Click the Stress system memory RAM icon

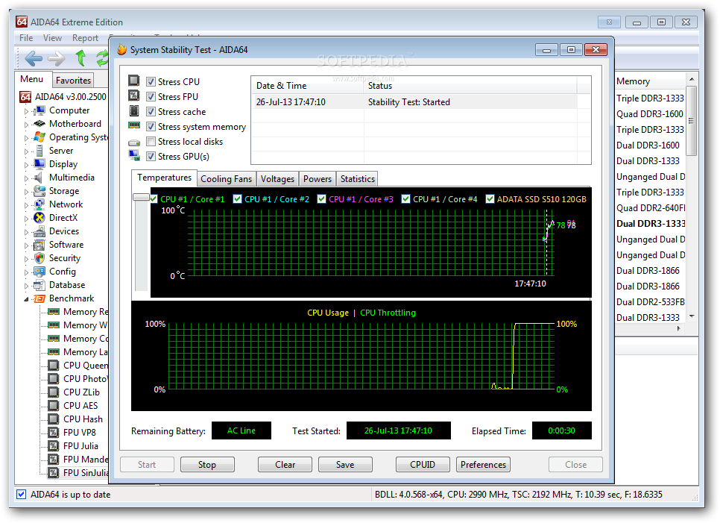(x=133, y=125)
